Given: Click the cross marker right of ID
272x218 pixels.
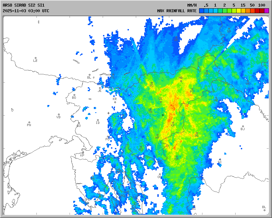Looking at the screenshot, I should (108, 113).
